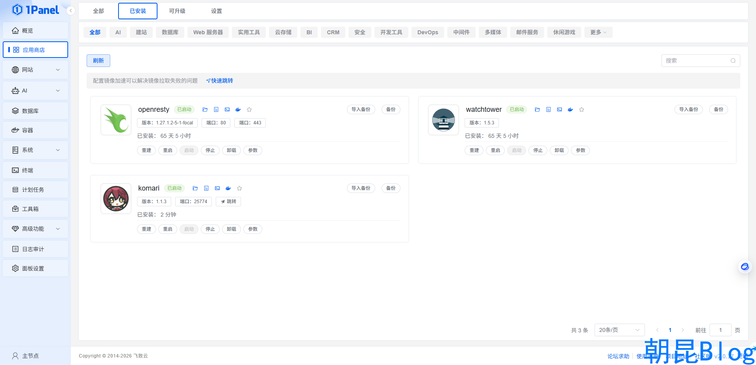Stop openresty with 停止 button

point(210,150)
